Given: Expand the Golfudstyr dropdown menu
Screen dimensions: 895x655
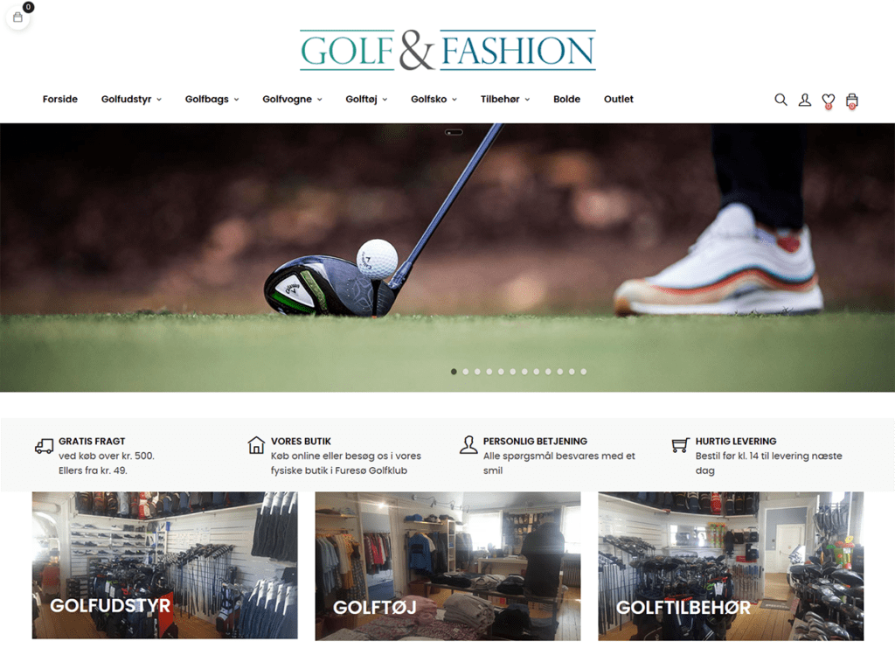Looking at the screenshot, I should [131, 100].
